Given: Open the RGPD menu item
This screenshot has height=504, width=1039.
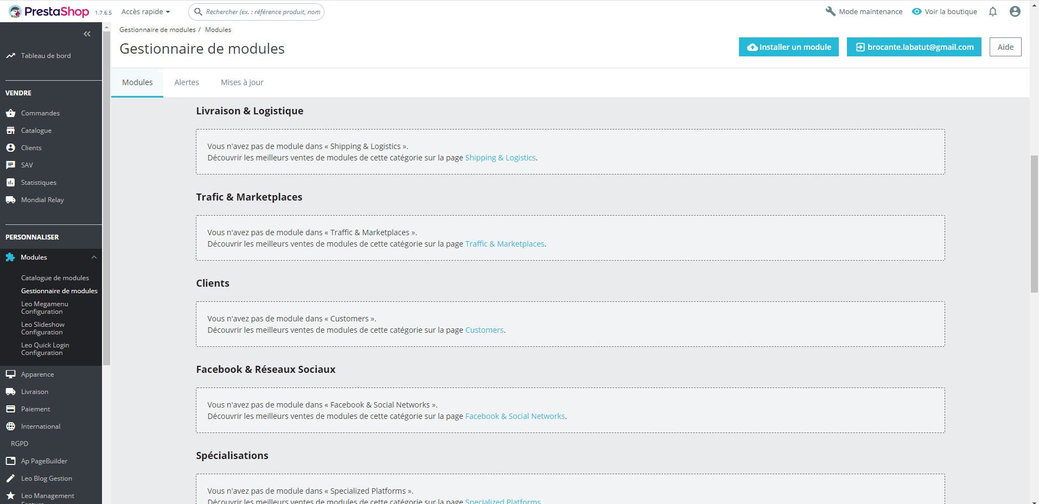Looking at the screenshot, I should (20, 444).
